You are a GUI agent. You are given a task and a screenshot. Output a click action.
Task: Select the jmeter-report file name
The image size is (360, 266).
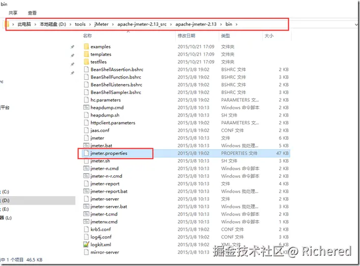(105, 183)
